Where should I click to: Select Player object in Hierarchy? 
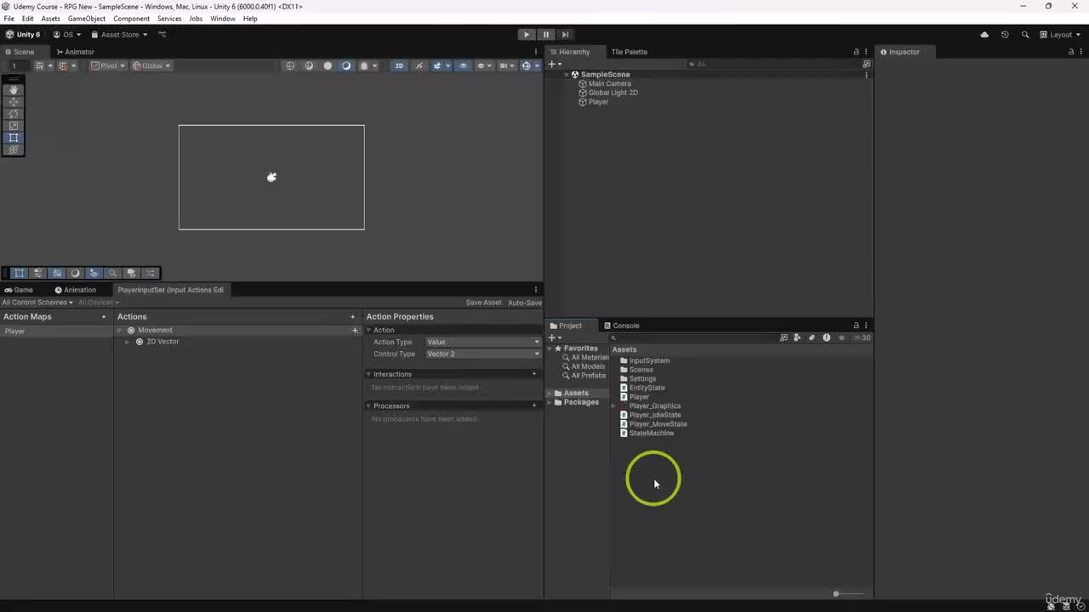coord(598,102)
